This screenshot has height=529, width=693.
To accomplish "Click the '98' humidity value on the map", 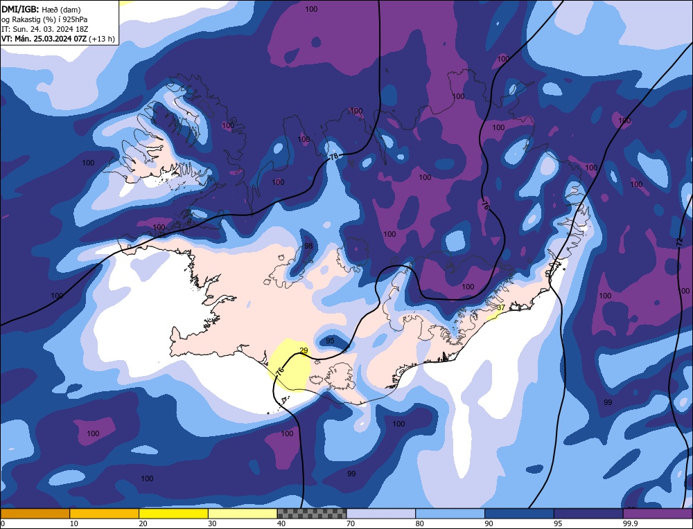I will click(308, 246).
